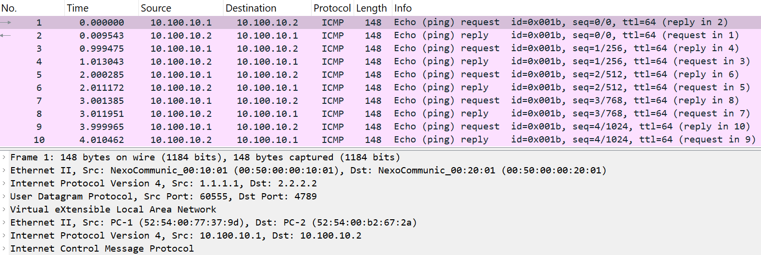Image resolution: width=761 pixels, height=255 pixels.
Task: Expand Virtual eXtensible Local Area Network
Action: click(x=4, y=210)
